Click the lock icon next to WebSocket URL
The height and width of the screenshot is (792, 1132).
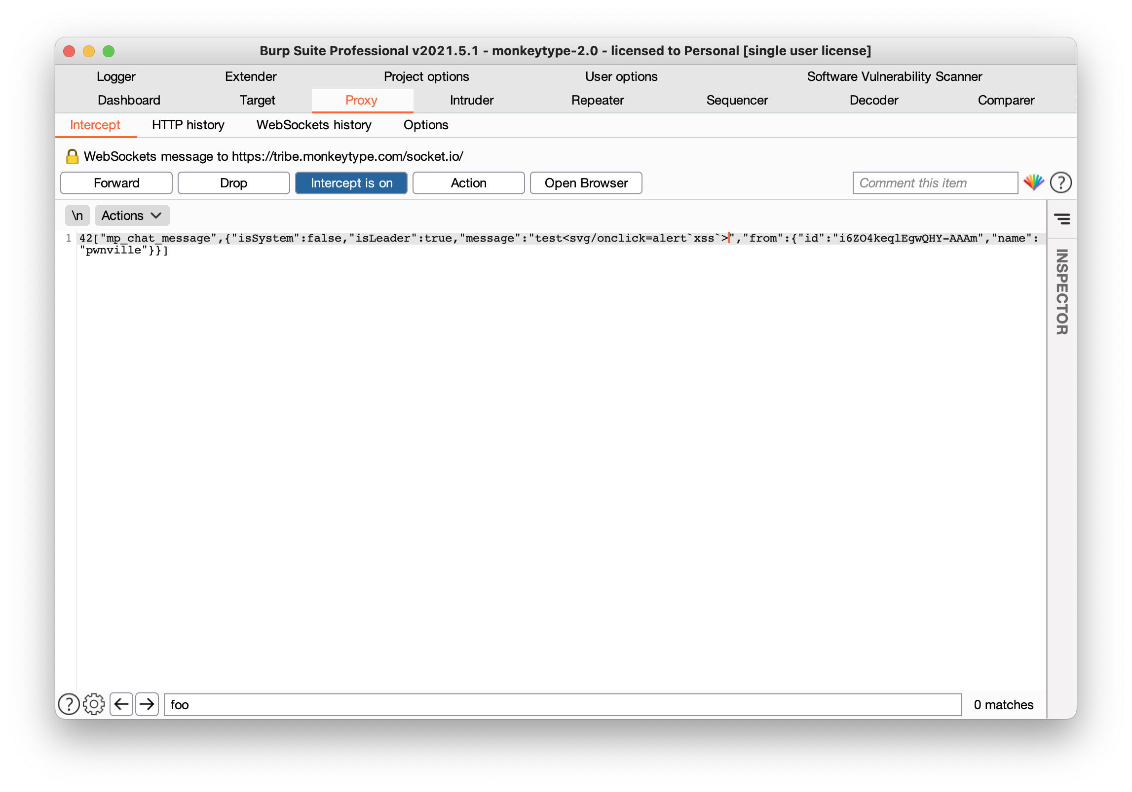coord(71,156)
